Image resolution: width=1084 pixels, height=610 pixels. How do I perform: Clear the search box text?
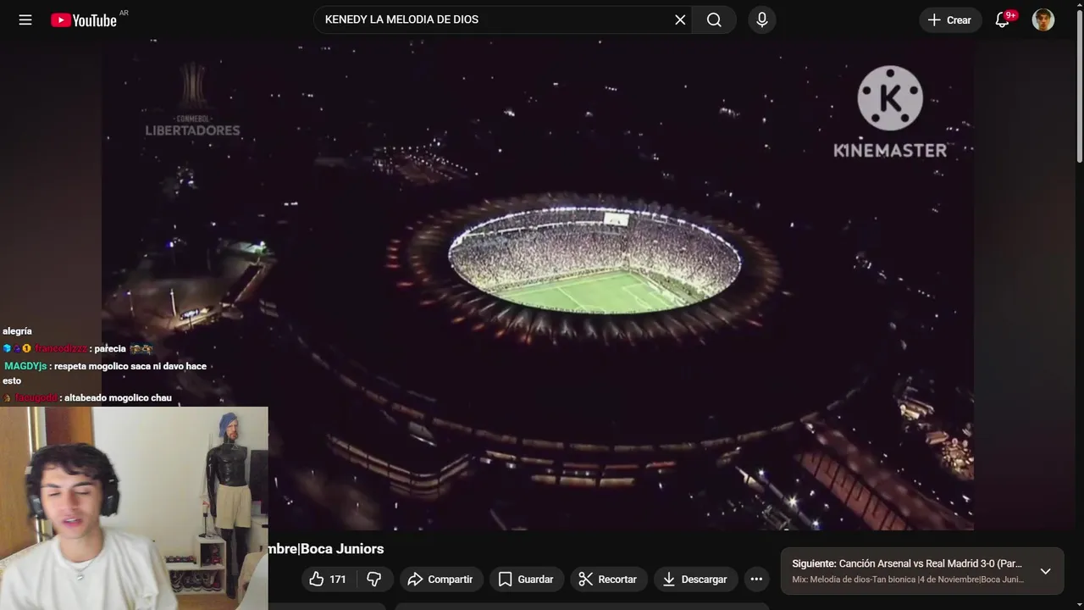coord(680,19)
